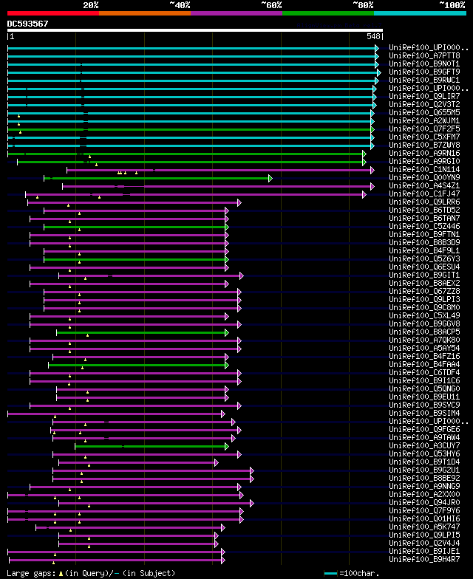Select the UniRef100_A9RGI0 label
The image size is (473, 579).
(x=424, y=161)
